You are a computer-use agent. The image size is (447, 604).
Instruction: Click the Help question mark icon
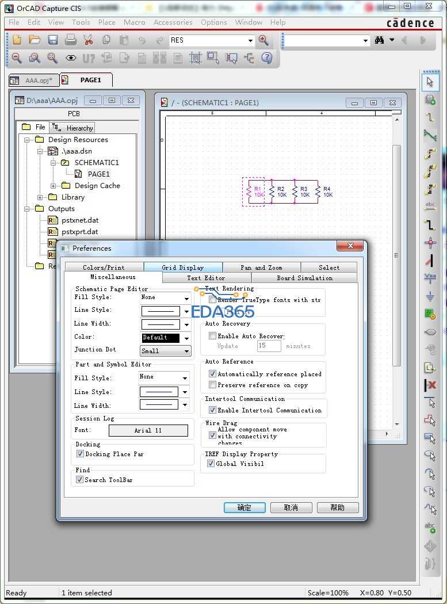267,58
